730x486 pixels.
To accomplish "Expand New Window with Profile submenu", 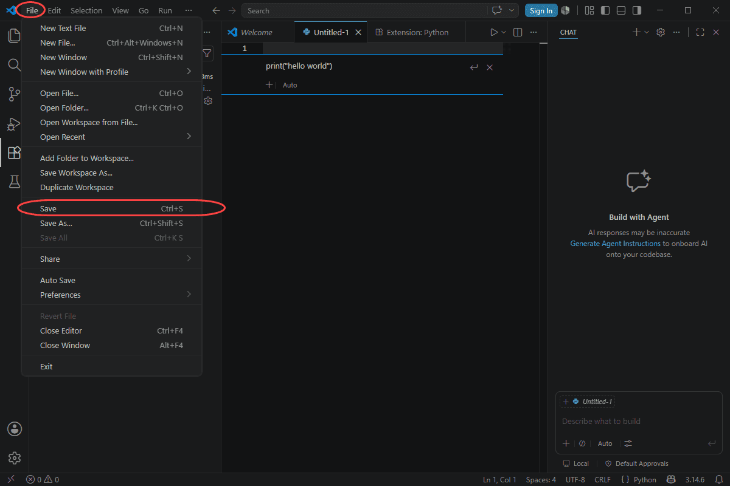I will coord(111,72).
